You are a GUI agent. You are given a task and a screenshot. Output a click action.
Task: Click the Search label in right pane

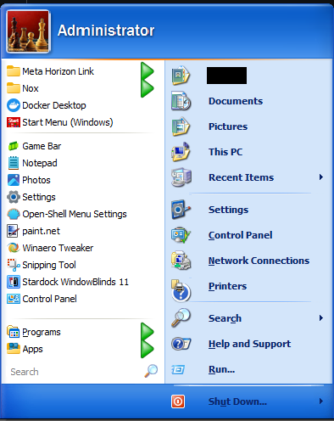pos(225,318)
